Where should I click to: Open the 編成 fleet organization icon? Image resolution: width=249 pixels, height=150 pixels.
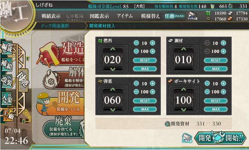tap(7, 48)
